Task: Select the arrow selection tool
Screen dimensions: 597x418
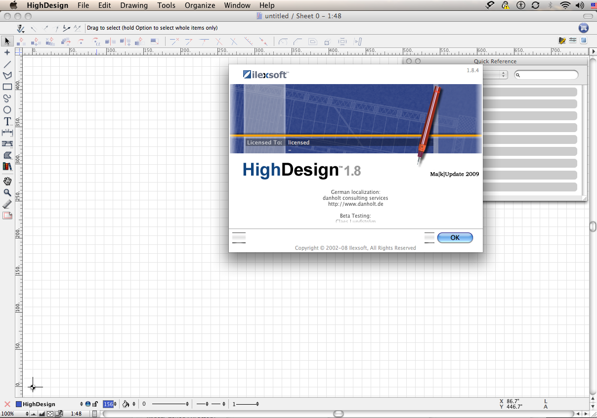Action: coord(7,41)
